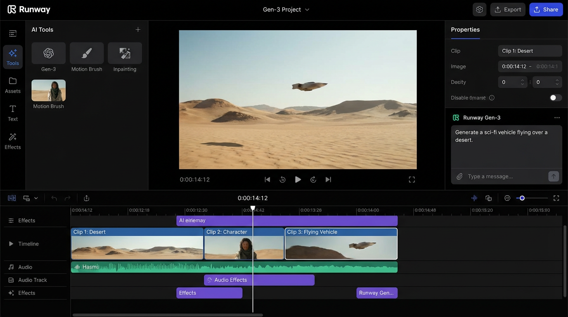568x317 pixels.
Task: Click the add AI tool plus icon
Action: [x=138, y=30]
